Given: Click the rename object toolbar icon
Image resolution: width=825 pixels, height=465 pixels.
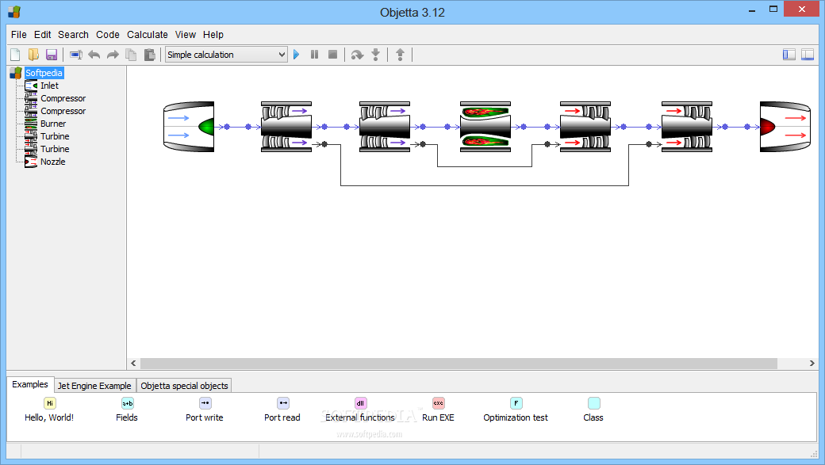Looking at the screenshot, I should point(76,55).
